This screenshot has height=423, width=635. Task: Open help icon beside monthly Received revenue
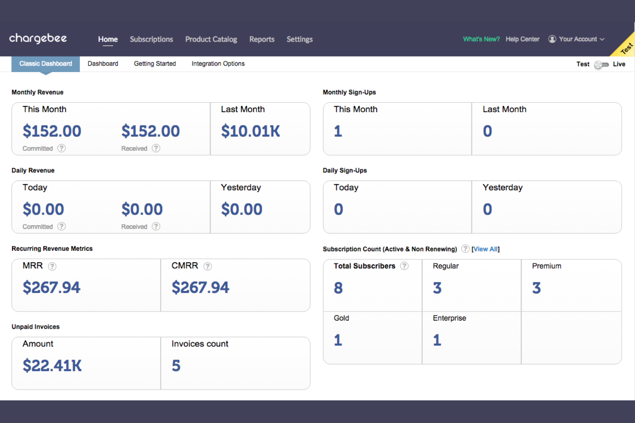click(x=156, y=148)
